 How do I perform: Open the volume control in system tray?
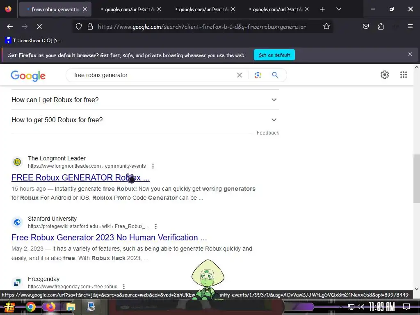tap(361, 307)
